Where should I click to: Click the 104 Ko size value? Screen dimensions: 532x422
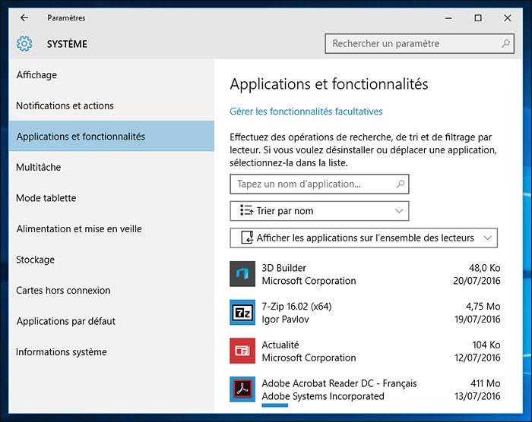click(x=486, y=345)
